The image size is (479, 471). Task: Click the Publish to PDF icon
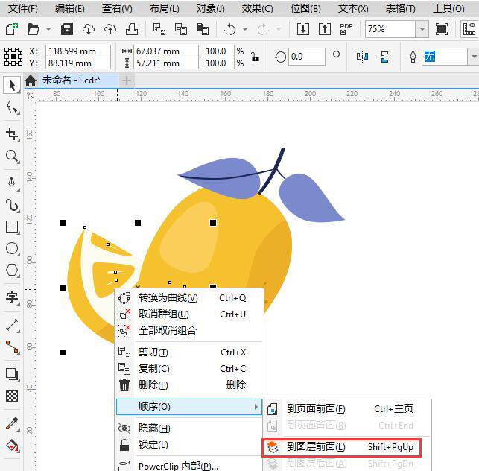[346, 29]
